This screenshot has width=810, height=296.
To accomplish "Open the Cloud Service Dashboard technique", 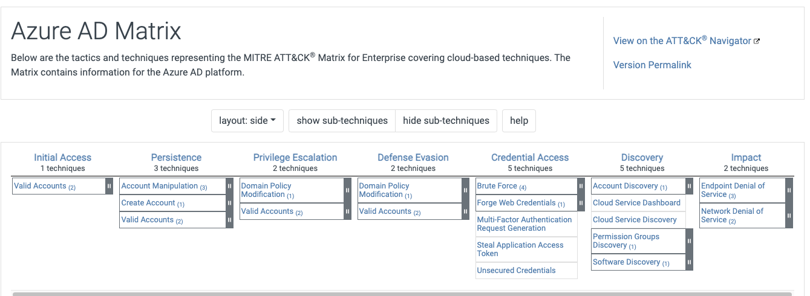I will tap(636, 203).
